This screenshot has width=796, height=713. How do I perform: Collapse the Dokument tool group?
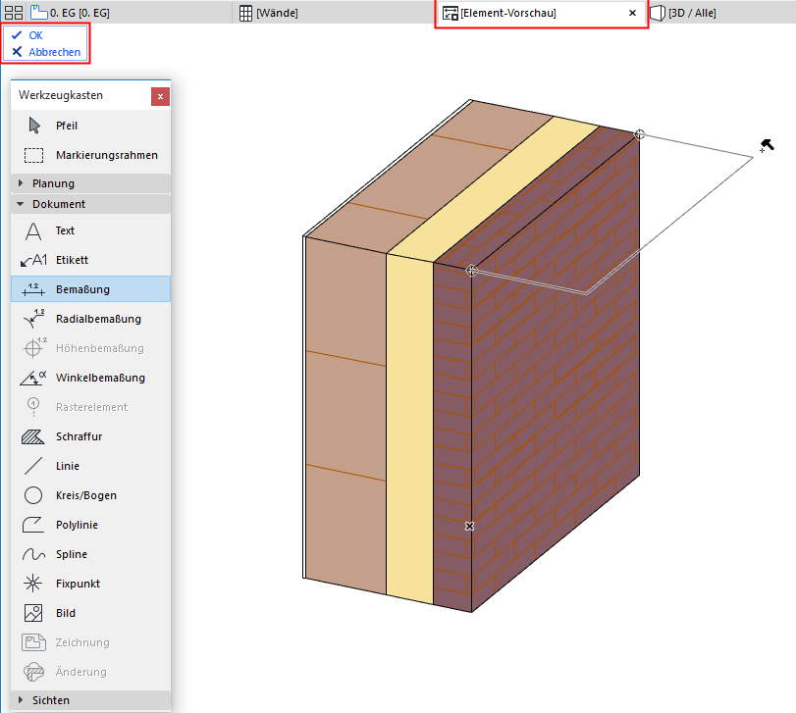pyautogui.click(x=90, y=204)
